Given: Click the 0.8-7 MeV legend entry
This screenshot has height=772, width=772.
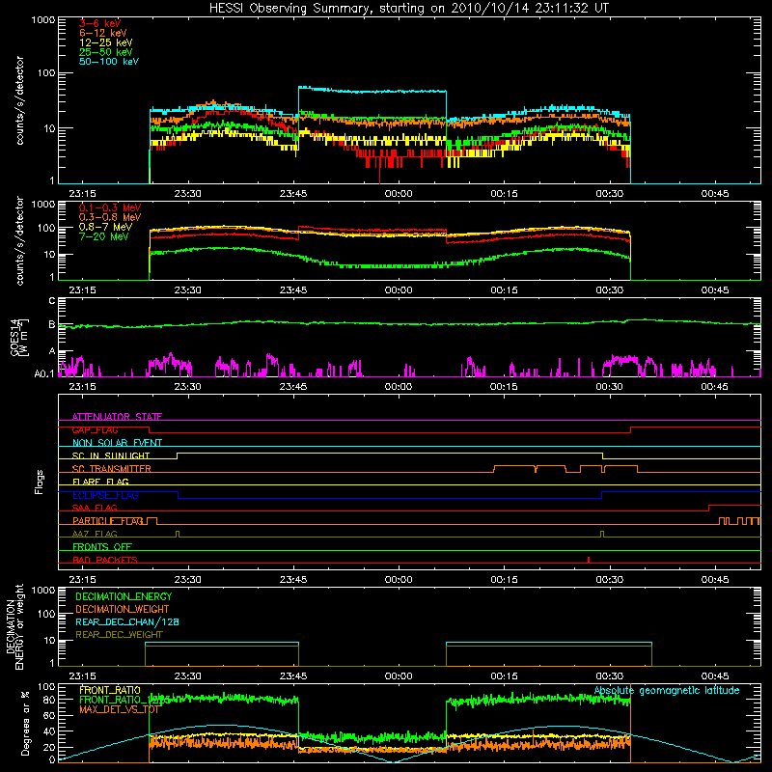Looking at the screenshot, I should pyautogui.click(x=105, y=227).
